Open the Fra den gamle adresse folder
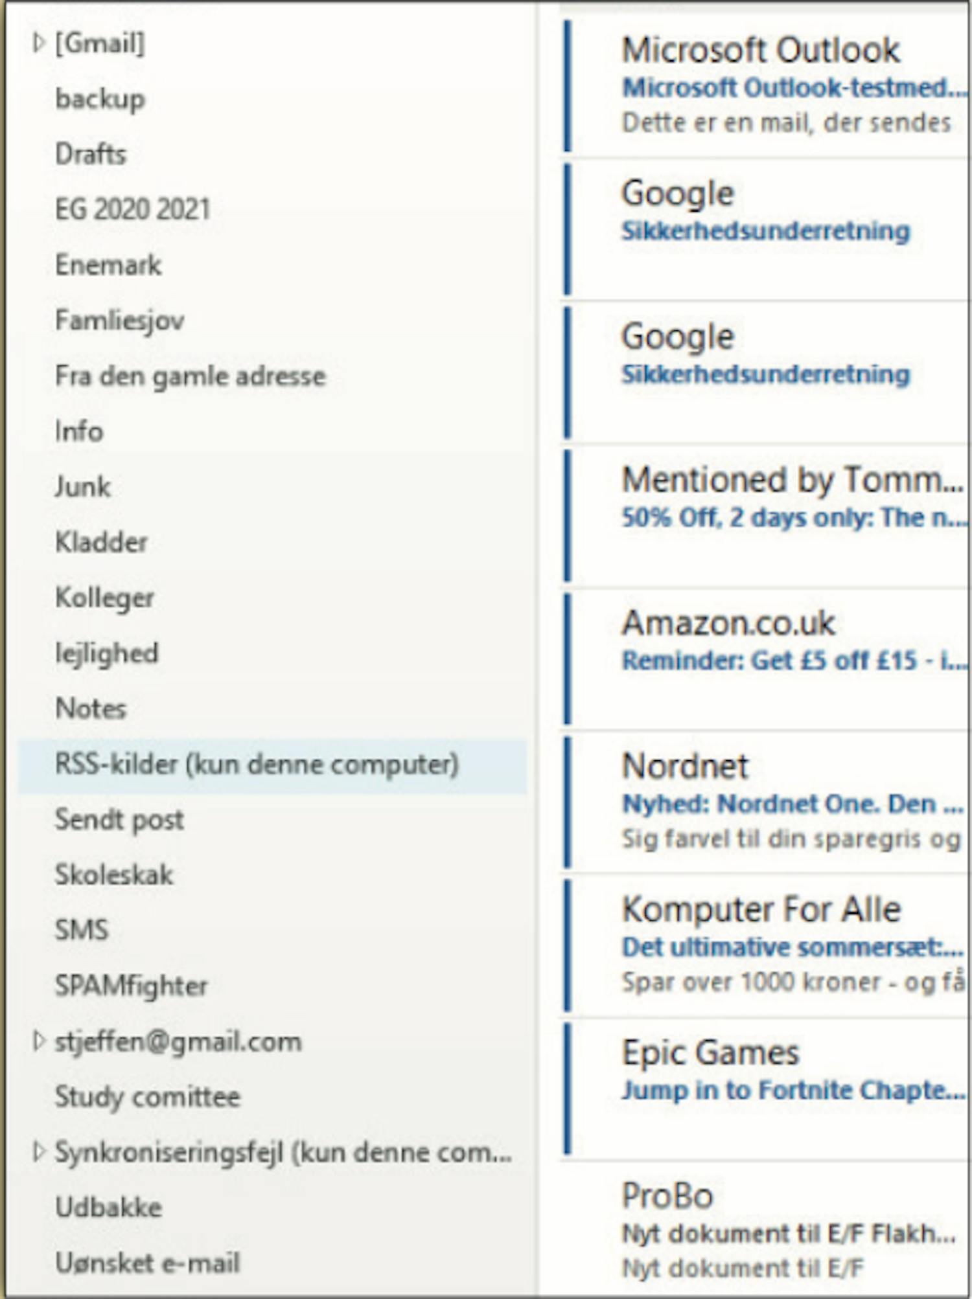 click(190, 376)
